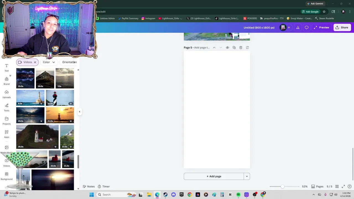Viewport: 354px width, 199px height.
Task: Select the 15.0s blue reflection video thumbnail
Action: [x=25, y=78]
